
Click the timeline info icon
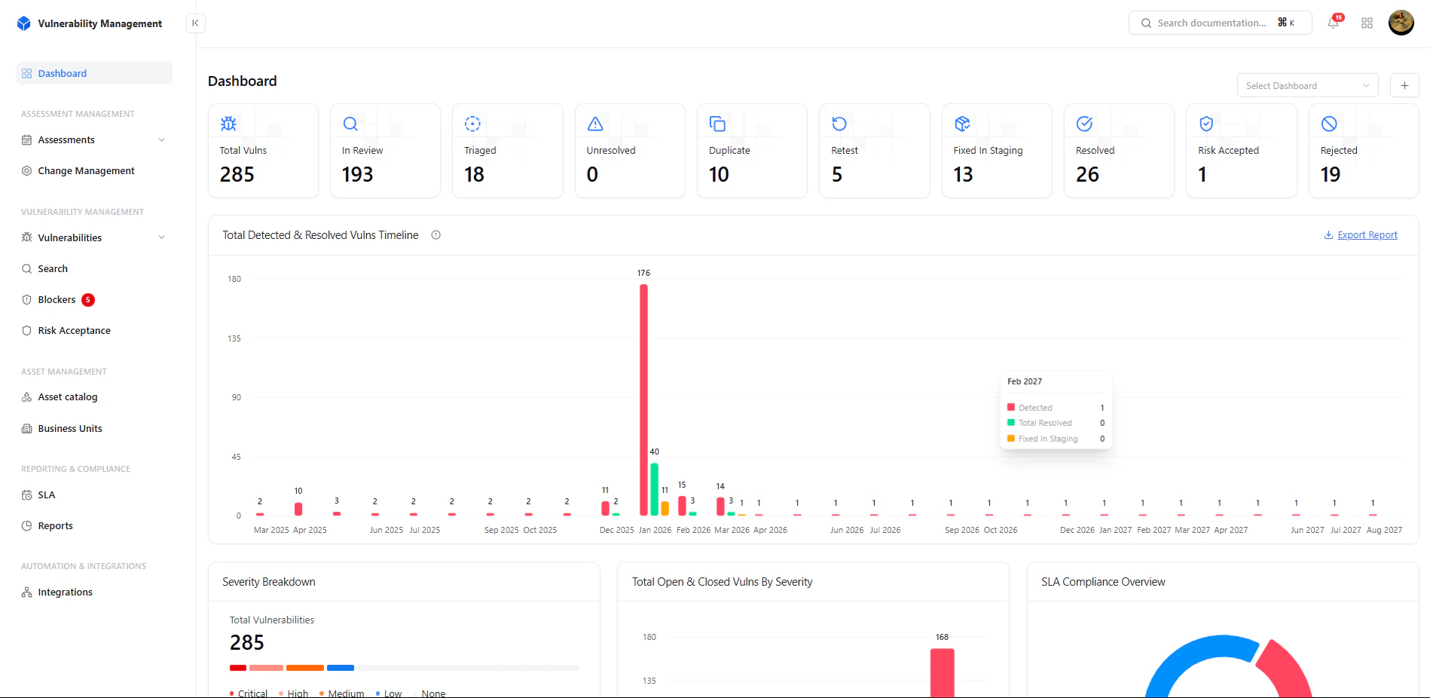435,235
